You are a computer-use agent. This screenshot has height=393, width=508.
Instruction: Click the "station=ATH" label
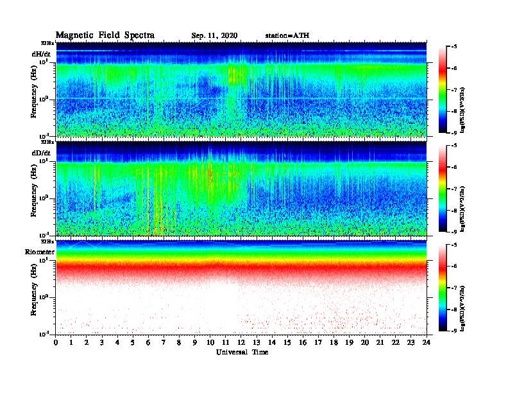coord(287,36)
